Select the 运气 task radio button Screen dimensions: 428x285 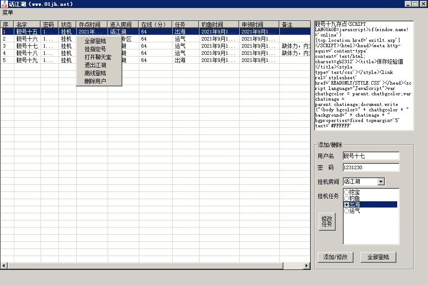(x=346, y=211)
